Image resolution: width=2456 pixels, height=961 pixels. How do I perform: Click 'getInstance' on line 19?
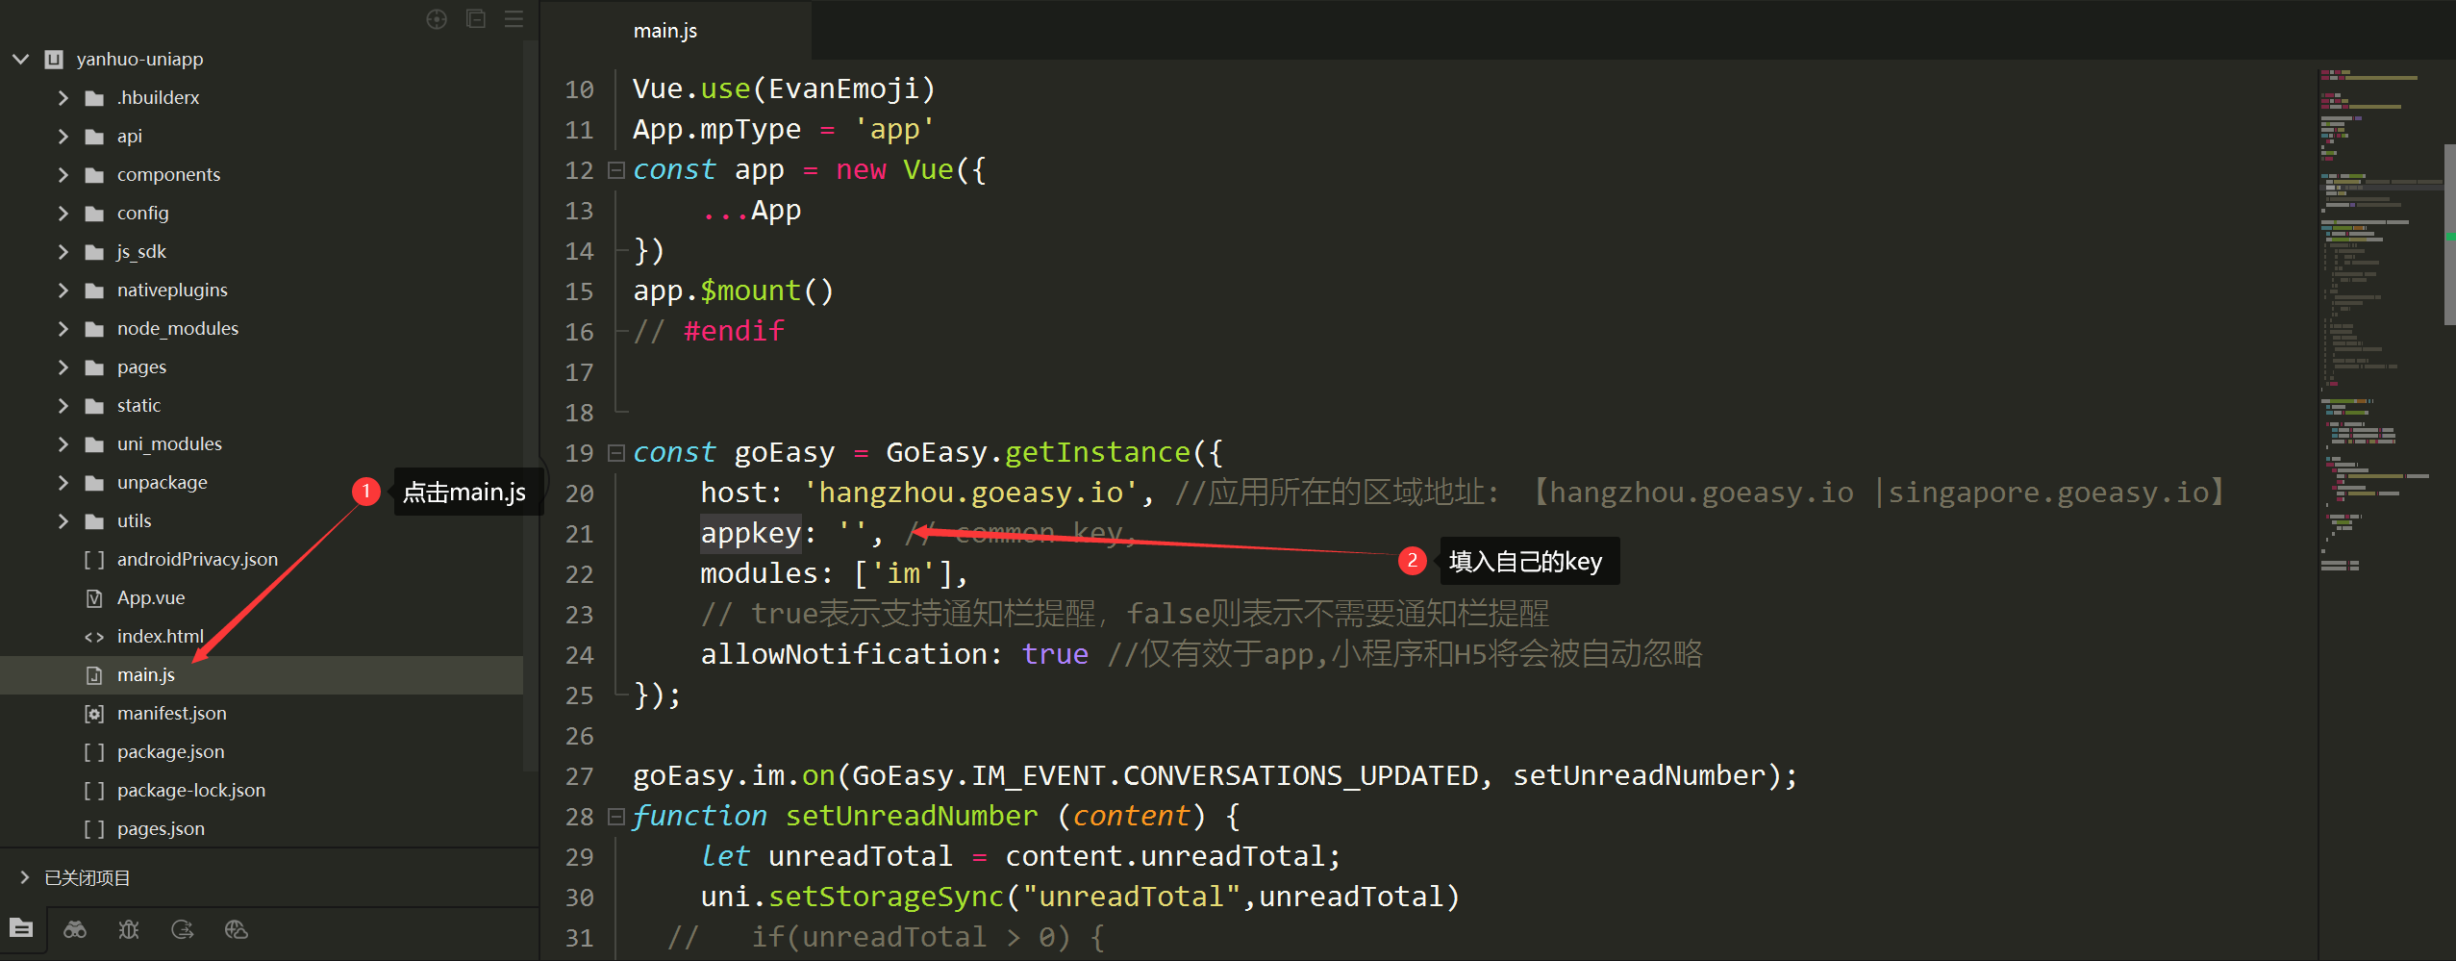[1097, 452]
